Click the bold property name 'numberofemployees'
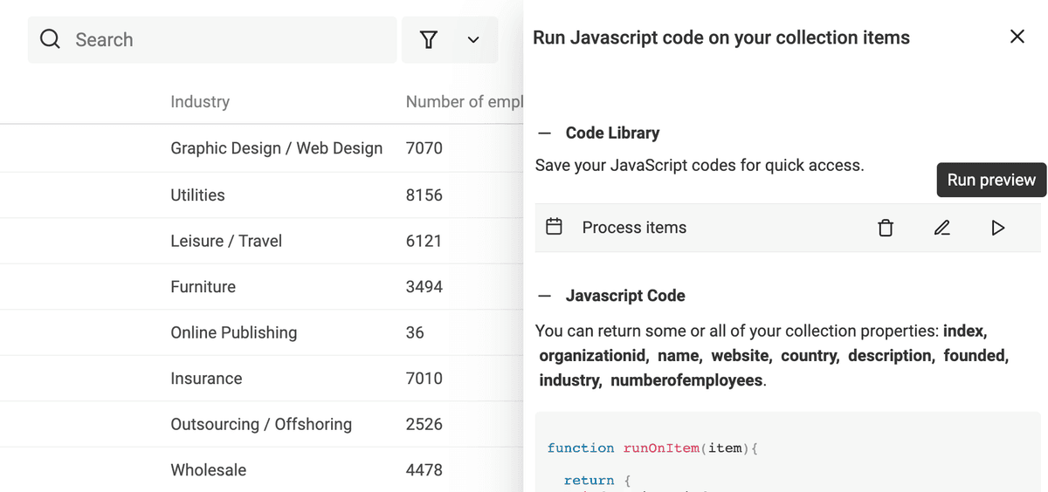1048x492 pixels. coord(686,380)
